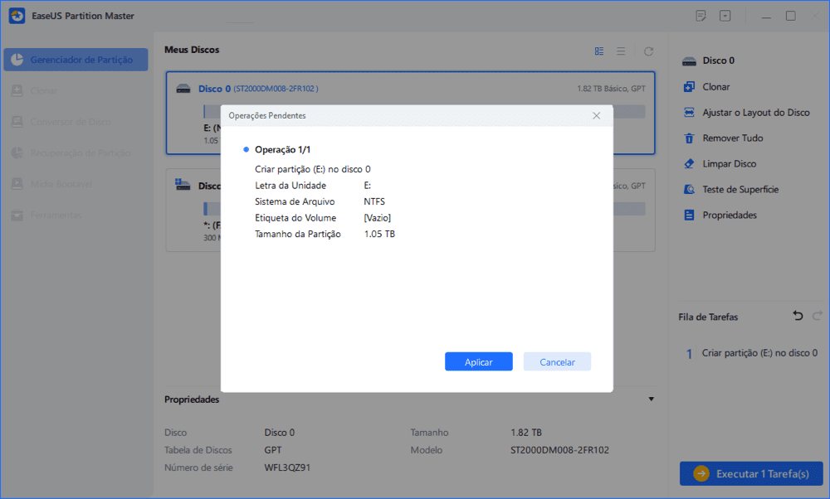Refresh the disk list
This screenshot has width=830, height=499.
(648, 51)
